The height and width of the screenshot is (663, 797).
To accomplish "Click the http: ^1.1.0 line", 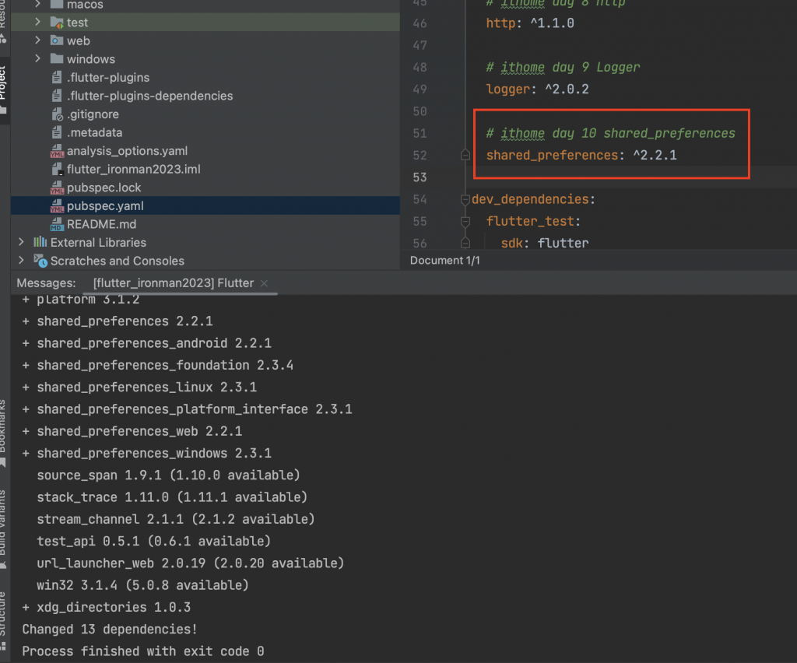I will point(530,23).
